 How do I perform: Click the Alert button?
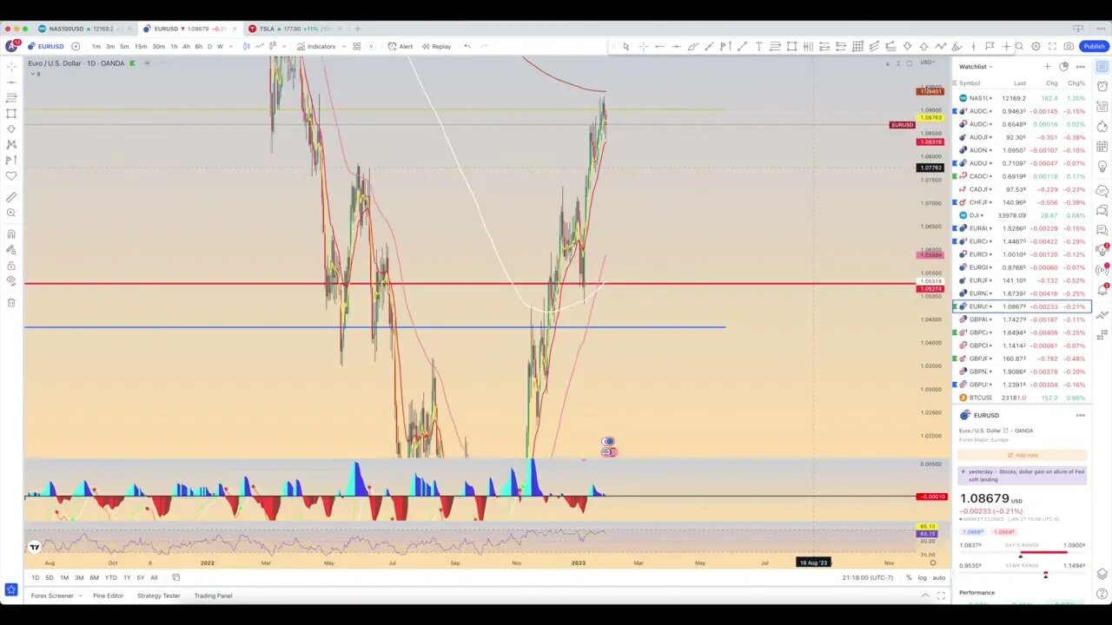[x=400, y=46]
